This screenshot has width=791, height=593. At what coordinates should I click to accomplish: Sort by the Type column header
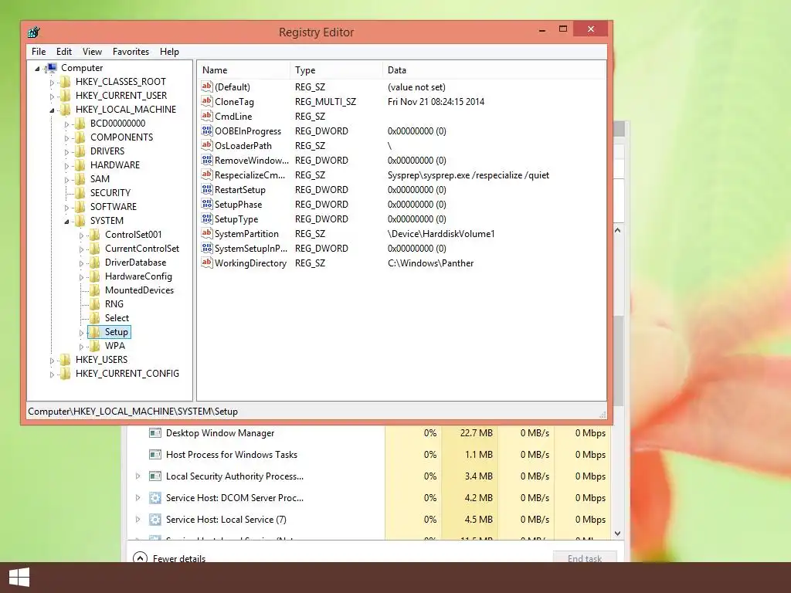(337, 70)
